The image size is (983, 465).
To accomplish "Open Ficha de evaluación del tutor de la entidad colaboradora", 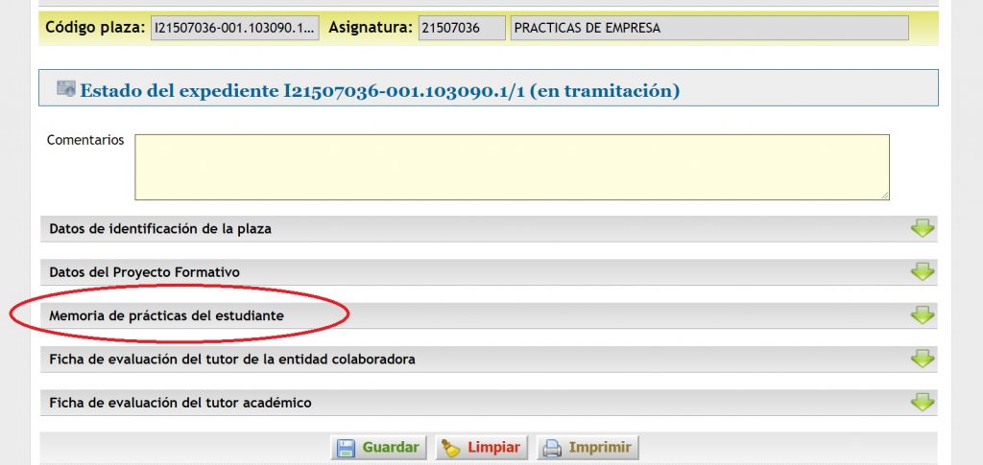I will click(489, 360).
